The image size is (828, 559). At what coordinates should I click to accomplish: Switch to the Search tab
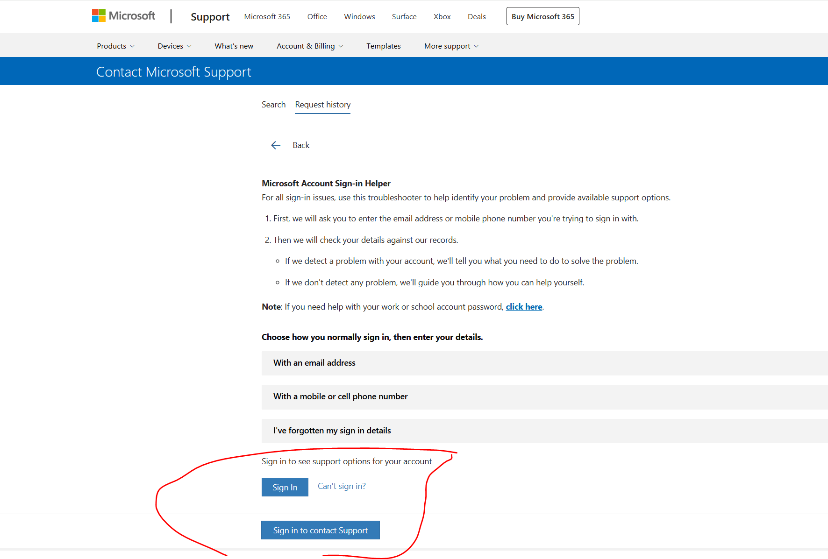[273, 105]
